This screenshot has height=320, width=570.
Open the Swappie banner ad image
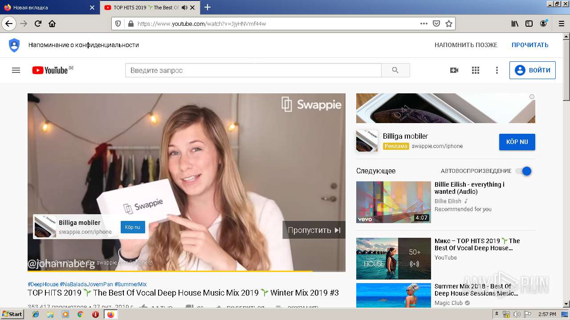(445, 108)
